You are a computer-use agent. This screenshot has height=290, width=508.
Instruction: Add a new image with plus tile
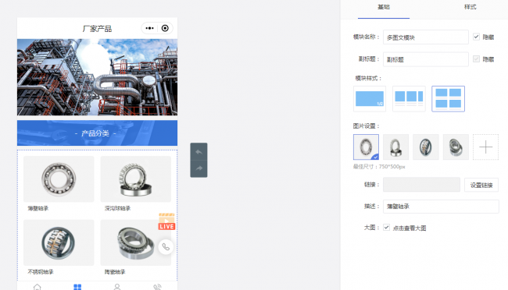pyautogui.click(x=485, y=147)
